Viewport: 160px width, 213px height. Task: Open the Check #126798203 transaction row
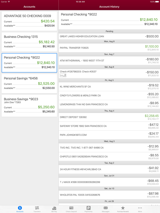109,73
